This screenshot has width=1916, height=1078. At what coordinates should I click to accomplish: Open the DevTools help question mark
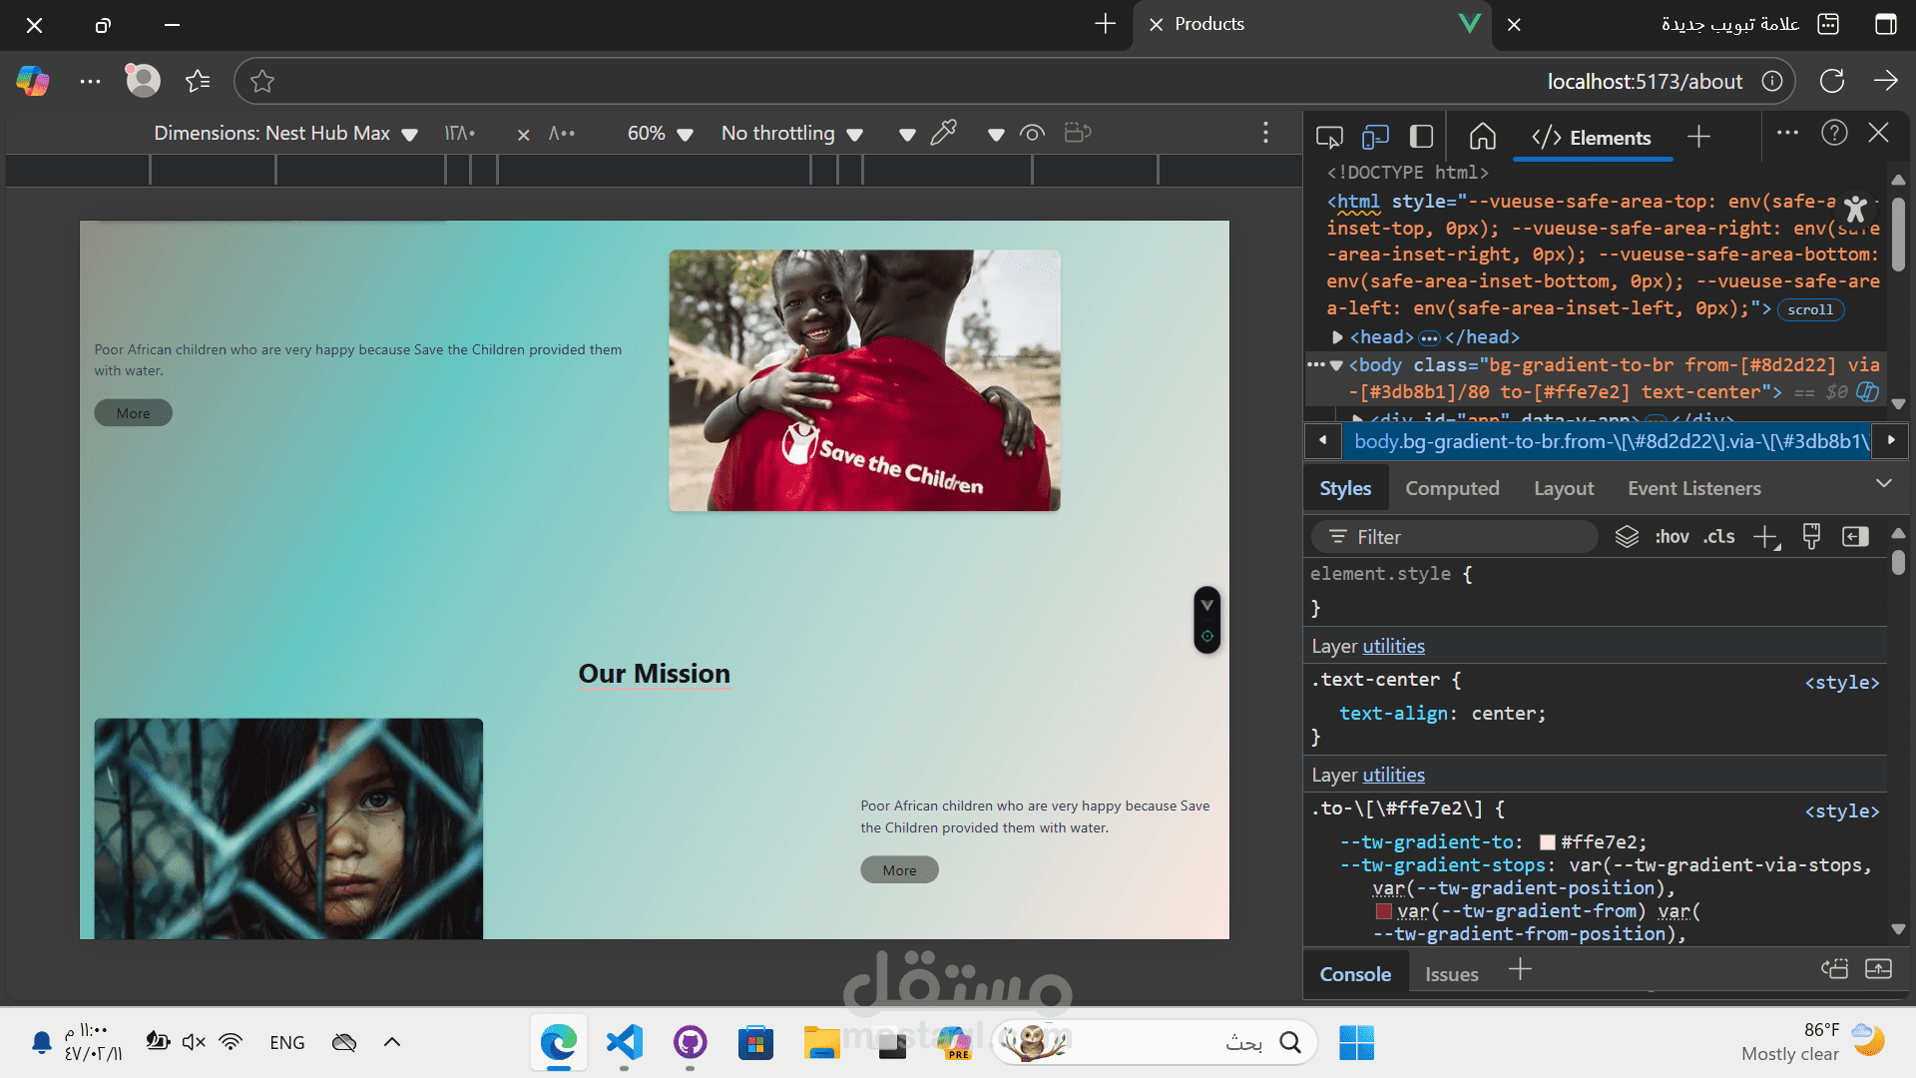point(1834,133)
